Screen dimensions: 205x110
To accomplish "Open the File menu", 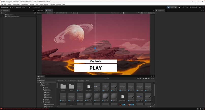I will tap(2, 4).
